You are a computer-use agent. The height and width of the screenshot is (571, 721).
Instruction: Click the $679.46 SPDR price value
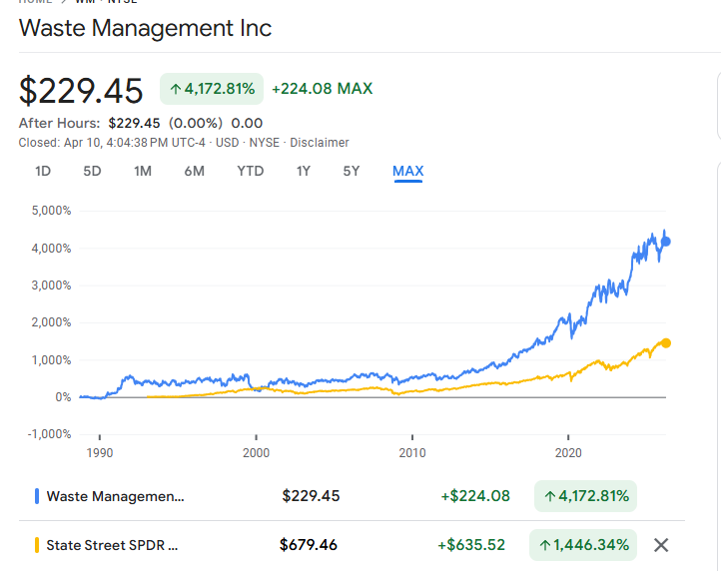(309, 545)
